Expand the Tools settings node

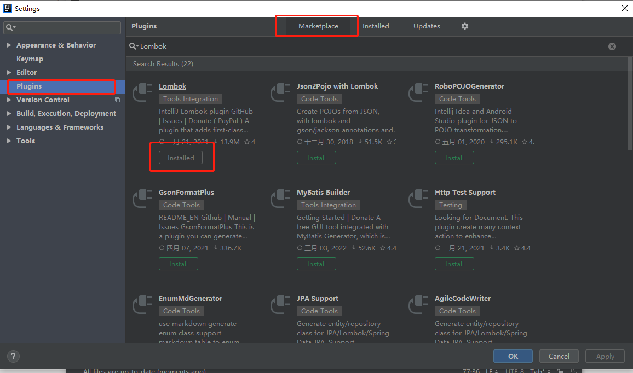click(x=9, y=141)
